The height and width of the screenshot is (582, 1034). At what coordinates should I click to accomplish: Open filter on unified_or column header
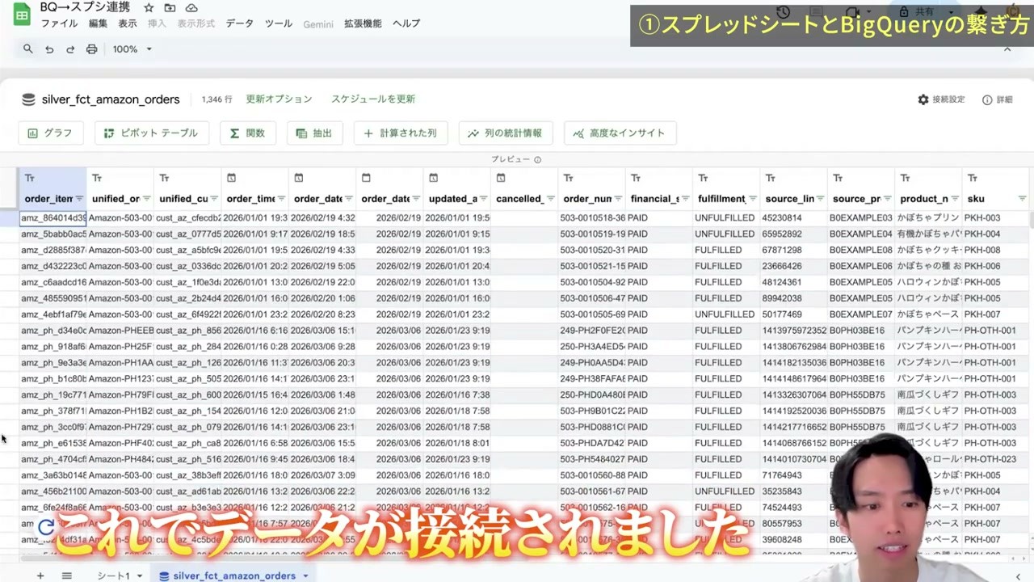coord(147,199)
